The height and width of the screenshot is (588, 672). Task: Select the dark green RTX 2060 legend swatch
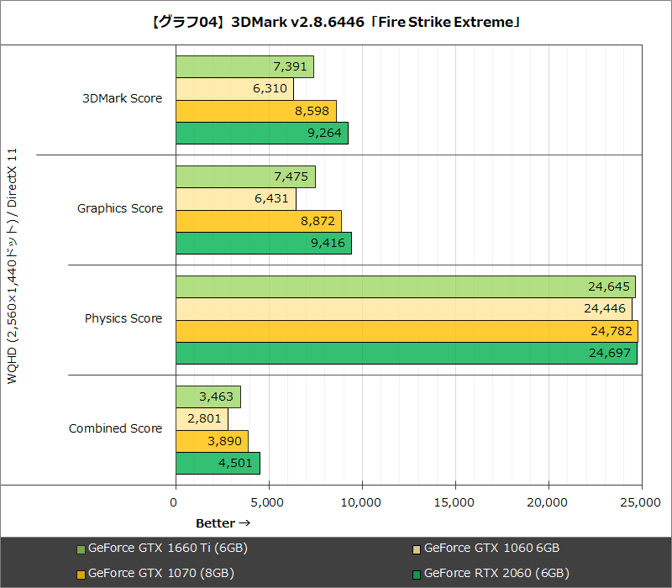pyautogui.click(x=416, y=573)
